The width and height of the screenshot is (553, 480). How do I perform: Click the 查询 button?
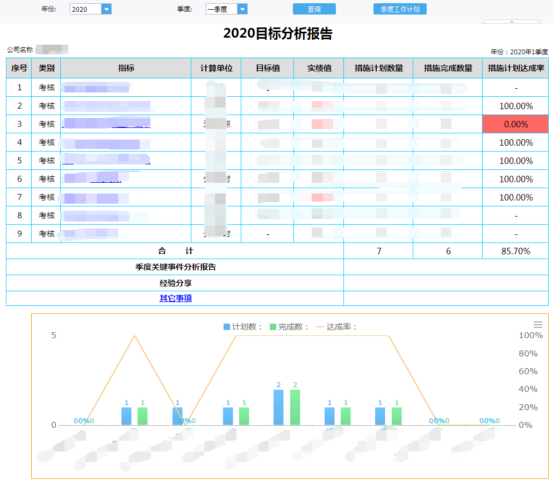click(314, 9)
